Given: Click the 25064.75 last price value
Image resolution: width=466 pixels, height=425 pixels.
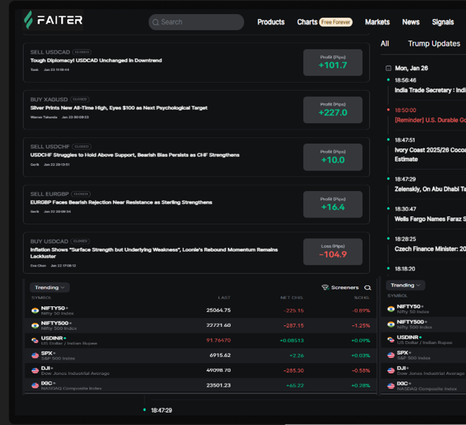Looking at the screenshot, I should 218,310.
